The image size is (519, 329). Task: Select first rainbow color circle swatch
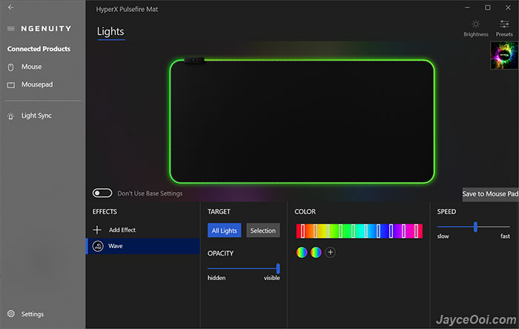(302, 252)
